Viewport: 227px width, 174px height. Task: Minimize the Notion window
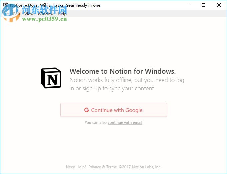pos(189,5)
